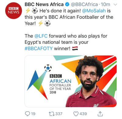Open BBC News Africa display name
Image resolution: width=122 pixels, height=119 pixels.
pyautogui.click(x=44, y=4)
